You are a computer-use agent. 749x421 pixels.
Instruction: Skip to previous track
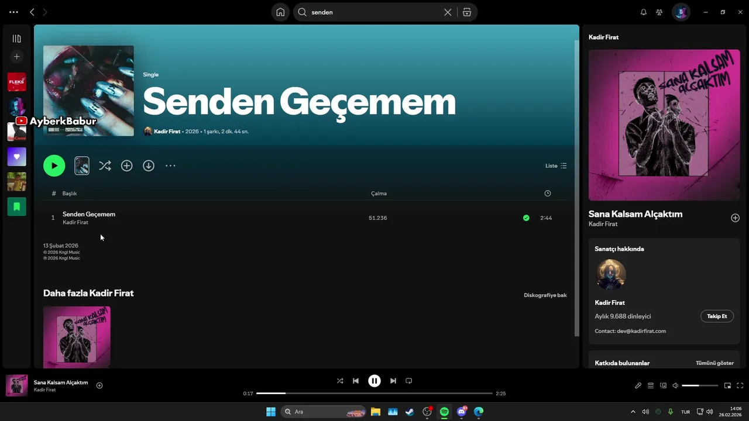click(356, 381)
